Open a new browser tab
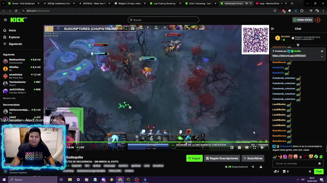Screen dimensions: 327x183 (x=292, y=4)
